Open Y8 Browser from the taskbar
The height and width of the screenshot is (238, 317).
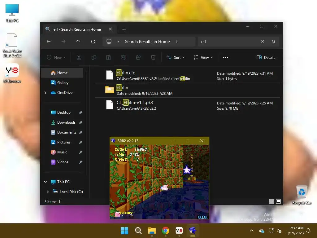[x=179, y=231]
